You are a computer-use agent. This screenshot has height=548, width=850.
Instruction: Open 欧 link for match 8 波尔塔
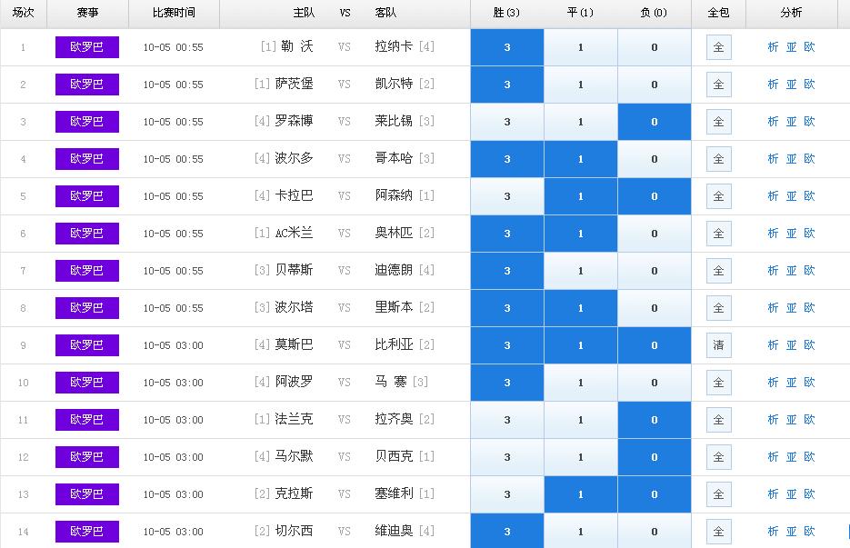pos(809,308)
